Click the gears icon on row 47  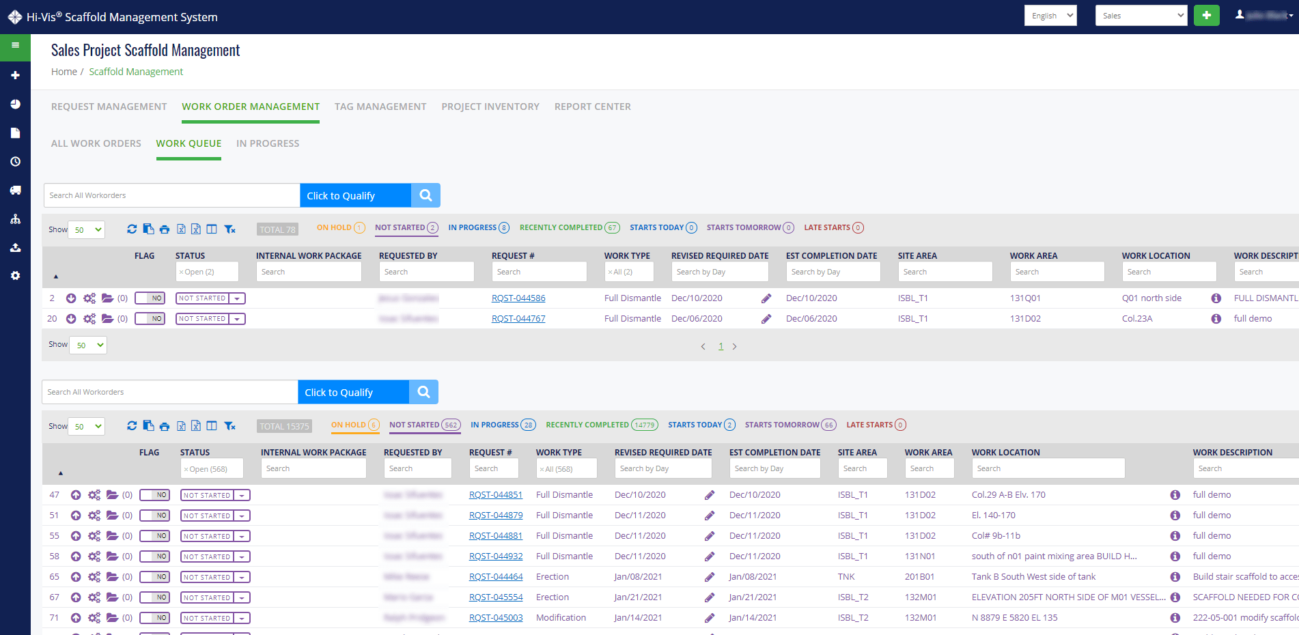pyautogui.click(x=94, y=495)
